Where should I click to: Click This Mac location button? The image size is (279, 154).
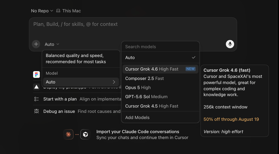tap(68, 11)
